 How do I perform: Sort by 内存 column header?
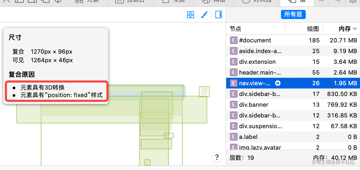(x=345, y=29)
